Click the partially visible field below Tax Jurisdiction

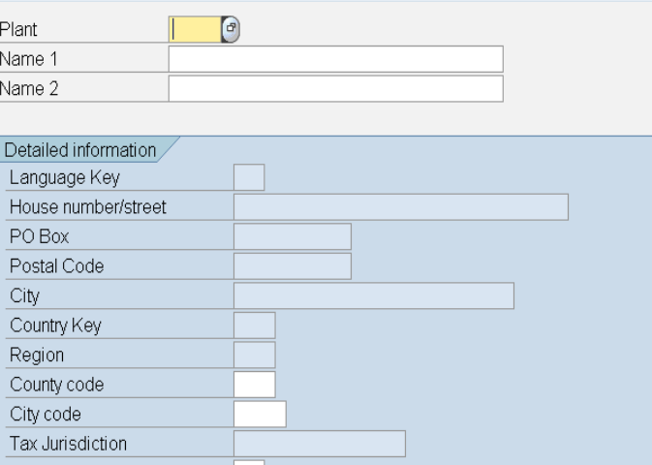click(x=249, y=462)
